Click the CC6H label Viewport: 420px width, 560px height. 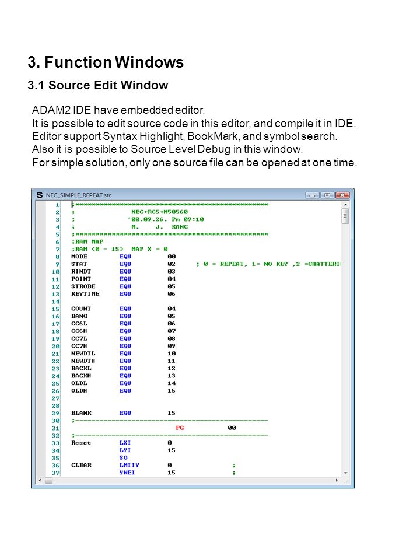click(79, 331)
